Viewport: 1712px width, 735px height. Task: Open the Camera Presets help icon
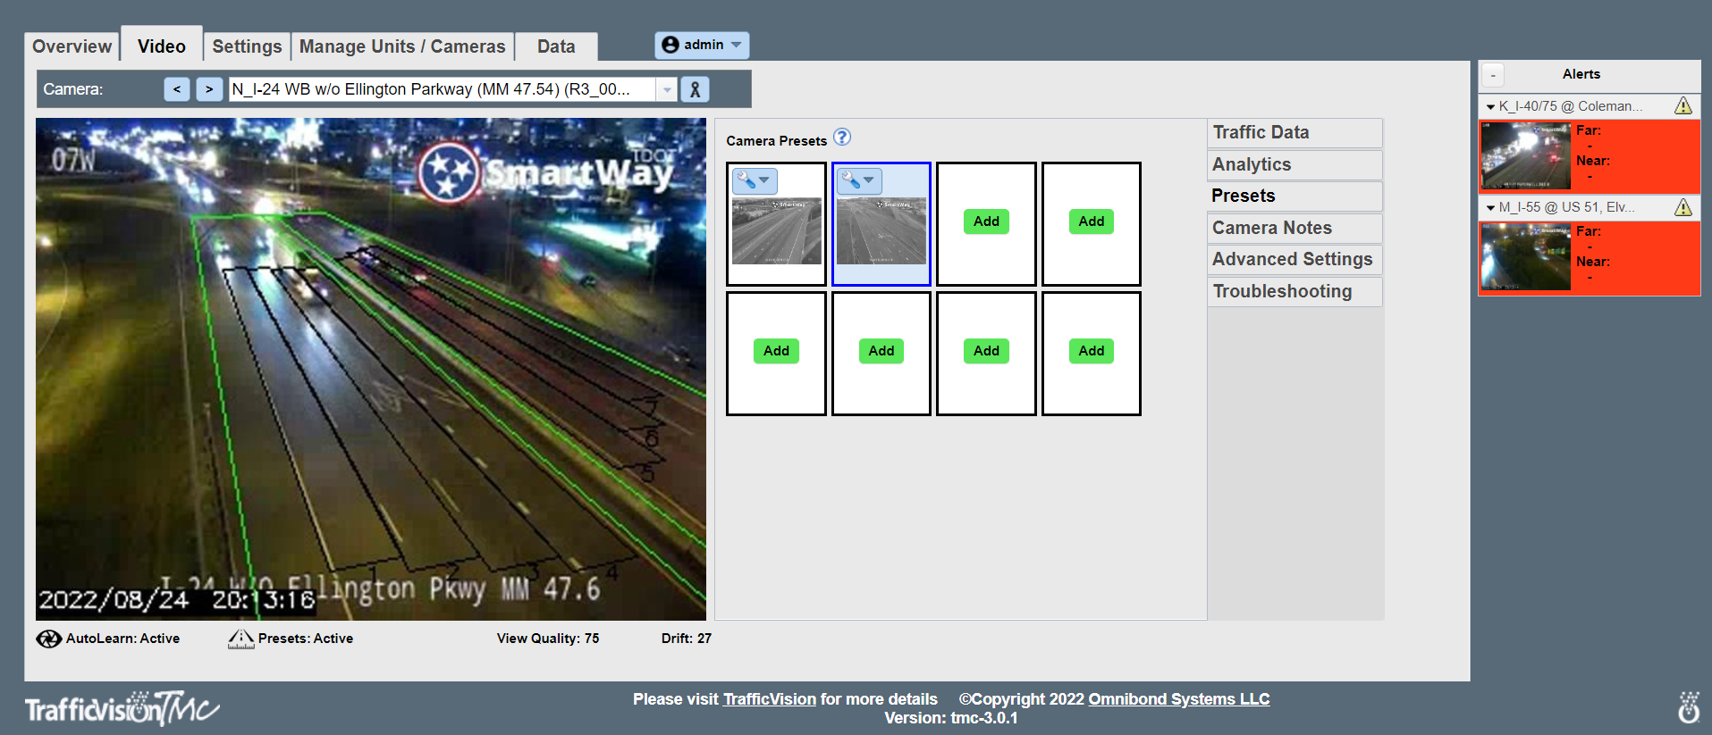click(842, 138)
